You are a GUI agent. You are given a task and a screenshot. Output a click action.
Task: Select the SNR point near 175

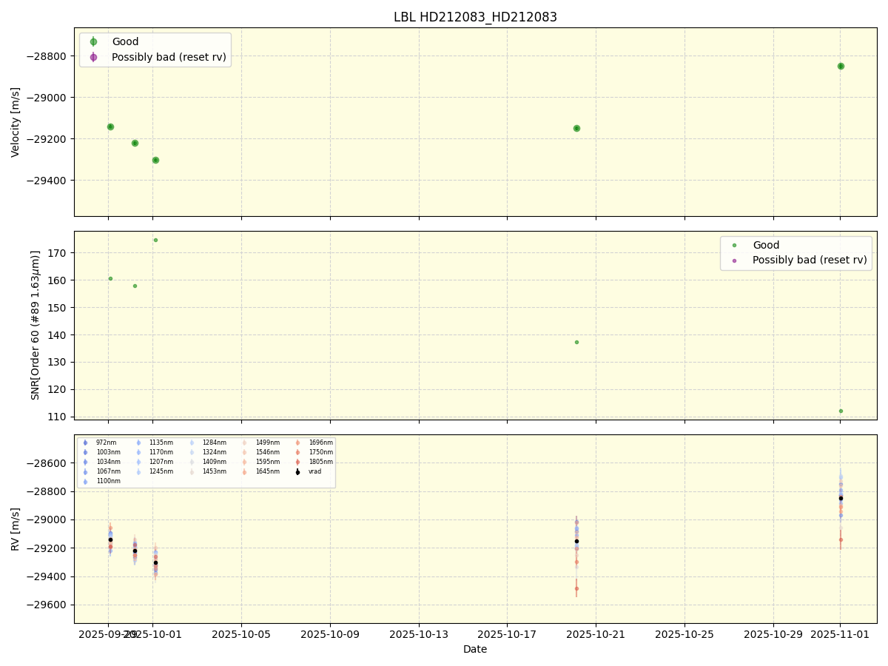click(x=155, y=240)
